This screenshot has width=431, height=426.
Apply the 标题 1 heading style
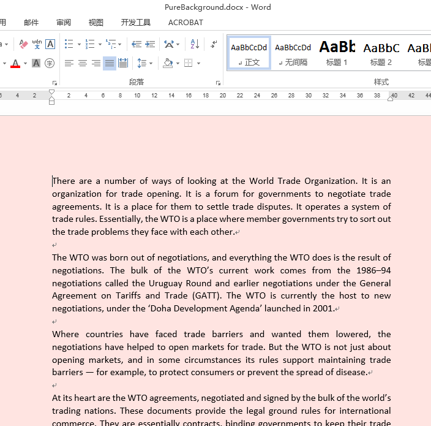point(337,53)
